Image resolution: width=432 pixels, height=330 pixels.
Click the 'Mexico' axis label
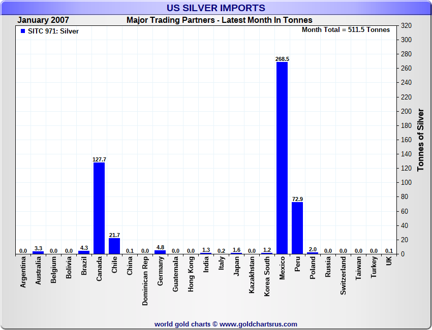click(x=282, y=268)
